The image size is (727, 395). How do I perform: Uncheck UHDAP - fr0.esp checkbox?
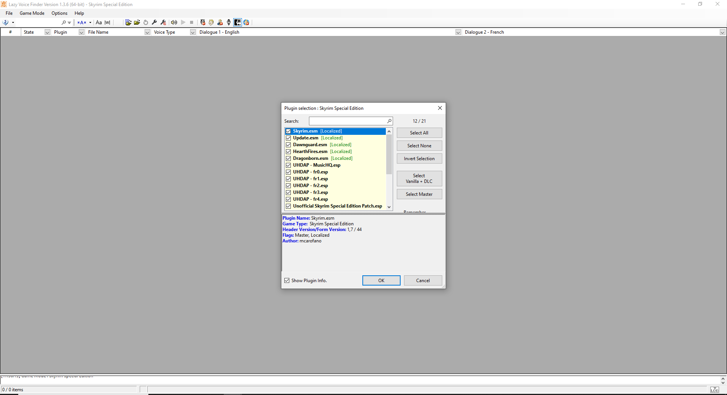(288, 172)
